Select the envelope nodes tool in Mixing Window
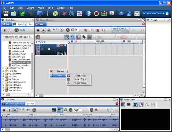Image resolution: width=172 pixels, height=132 pixels. [x=73, y=37]
